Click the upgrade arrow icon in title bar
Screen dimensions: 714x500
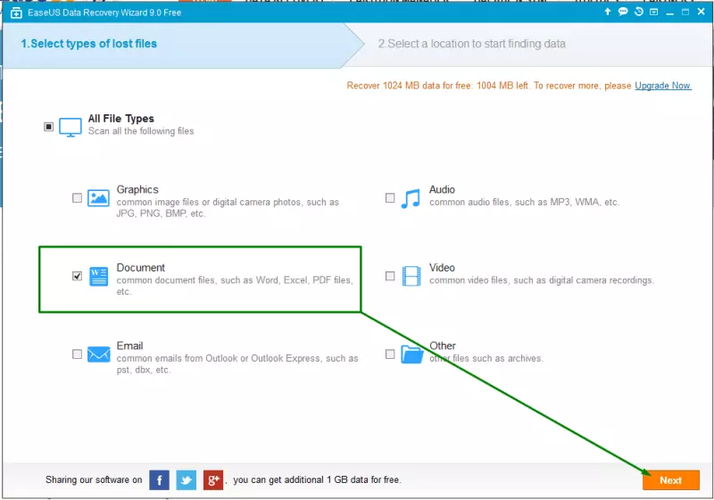(608, 13)
